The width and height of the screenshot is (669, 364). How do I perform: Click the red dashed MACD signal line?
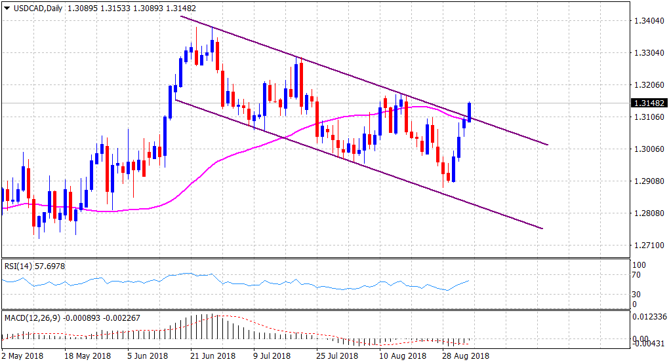262,325
